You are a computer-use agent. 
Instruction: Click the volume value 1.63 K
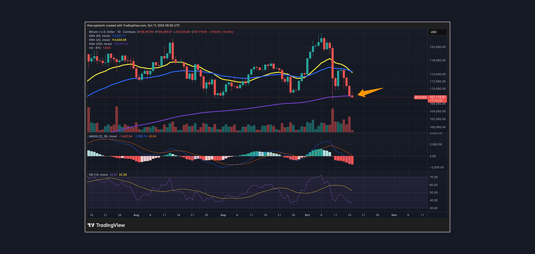107,48
